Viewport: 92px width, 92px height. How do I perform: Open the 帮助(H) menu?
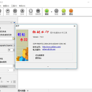click(x=22, y=6)
